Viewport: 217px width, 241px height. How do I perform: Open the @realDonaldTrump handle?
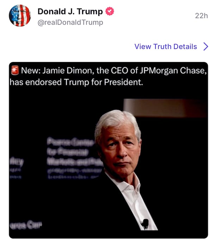[x=70, y=23]
